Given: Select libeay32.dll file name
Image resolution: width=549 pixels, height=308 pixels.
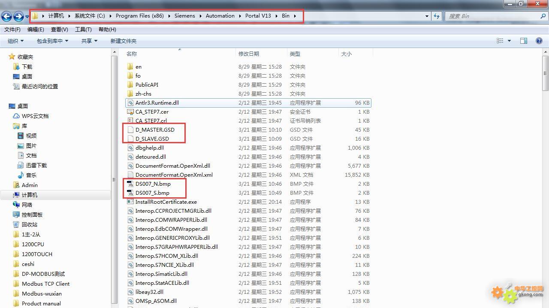Looking at the screenshot, I should click(149, 292).
